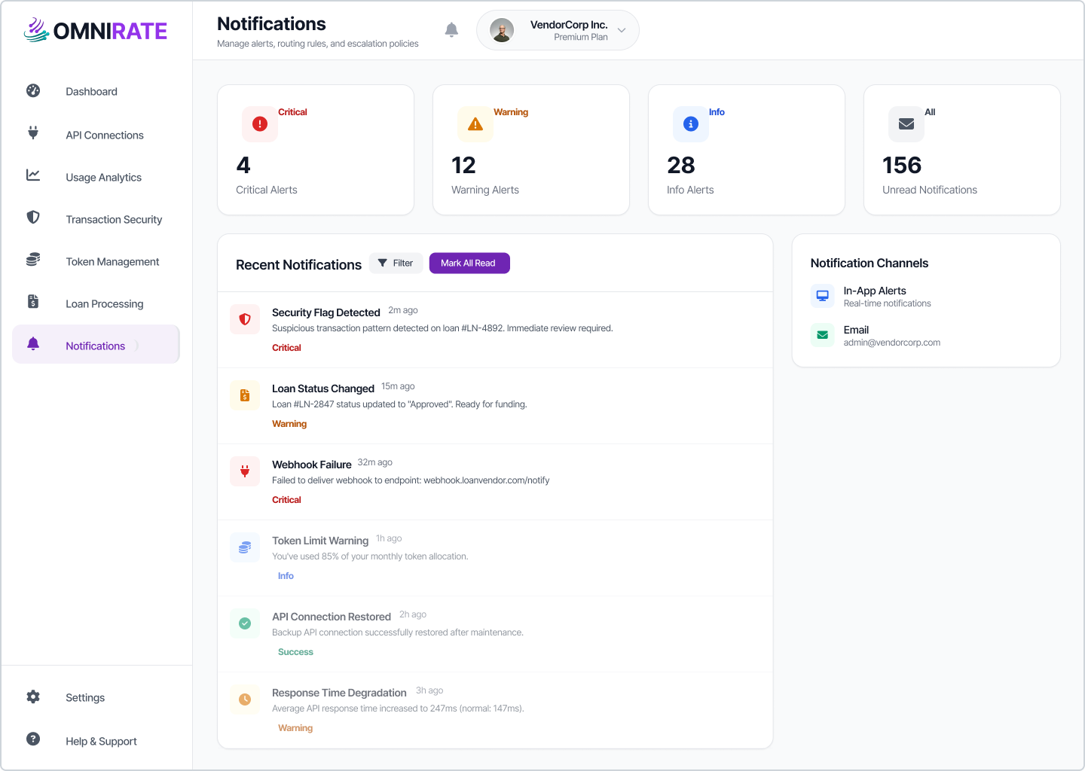The height and width of the screenshot is (771, 1085).
Task: Open the API Connection Restored notification
Action: 495,634
